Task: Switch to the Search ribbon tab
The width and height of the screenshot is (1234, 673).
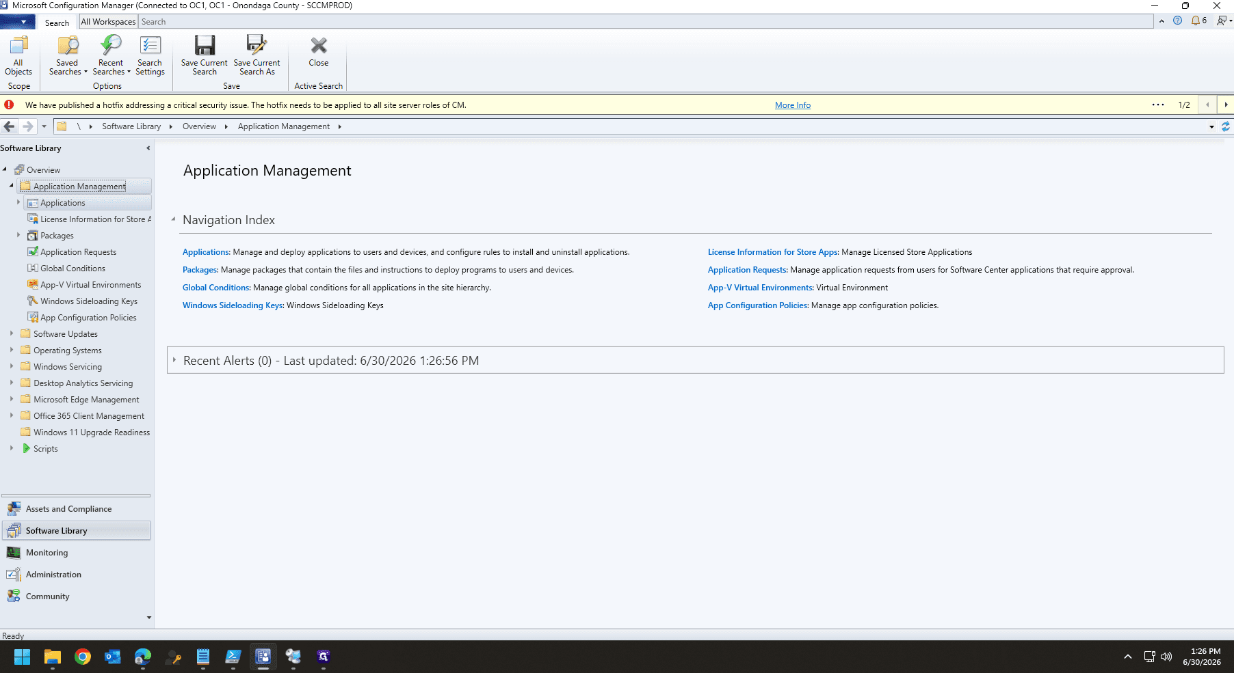Action: (x=57, y=23)
